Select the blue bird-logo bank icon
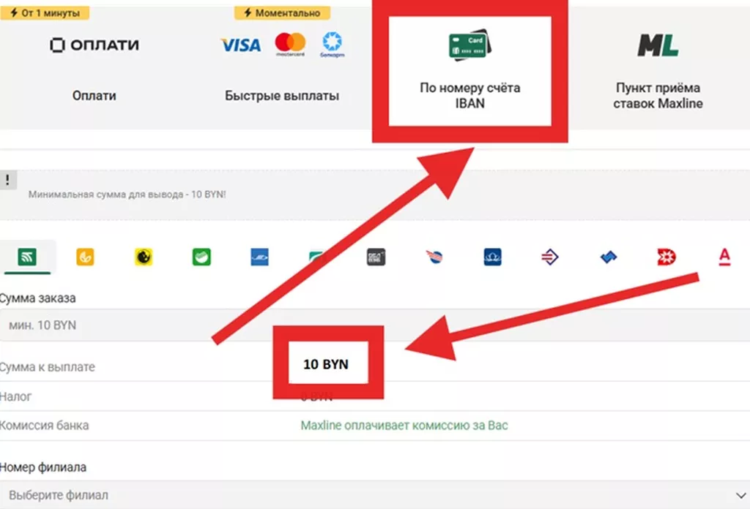This screenshot has height=509, width=750. tap(260, 257)
